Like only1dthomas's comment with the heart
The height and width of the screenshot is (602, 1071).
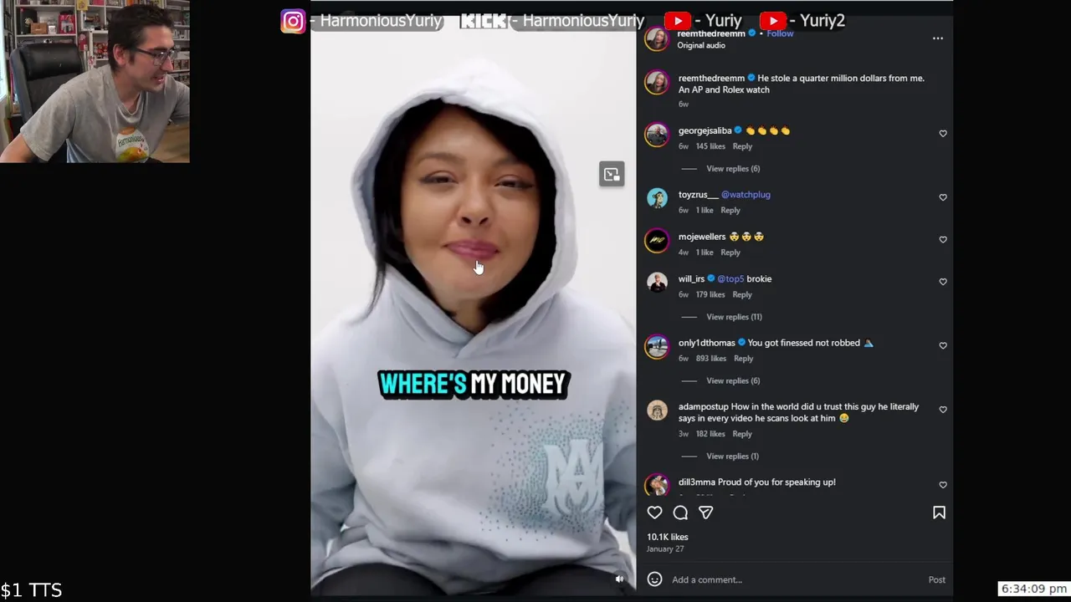point(943,345)
